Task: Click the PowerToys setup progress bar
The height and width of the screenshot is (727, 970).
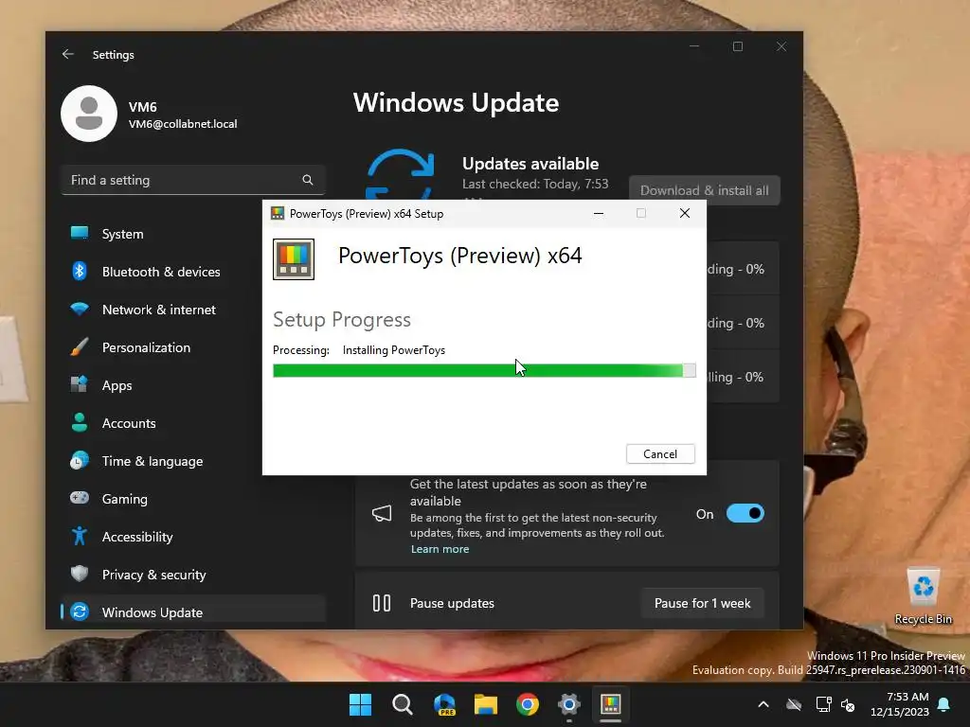Action: pos(484,370)
